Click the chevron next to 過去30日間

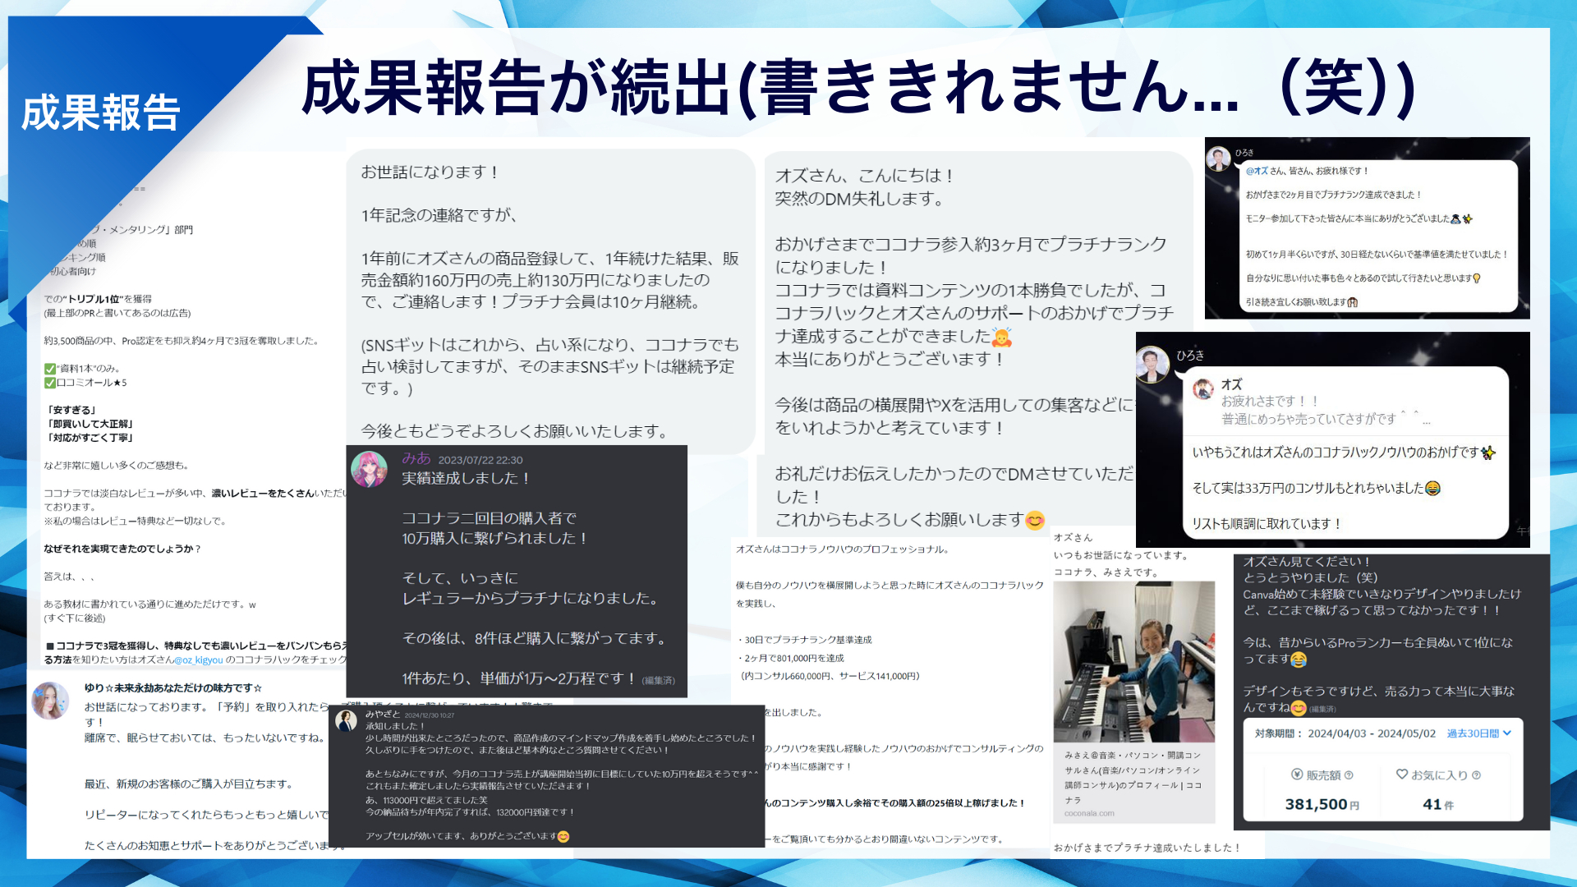click(x=1507, y=733)
